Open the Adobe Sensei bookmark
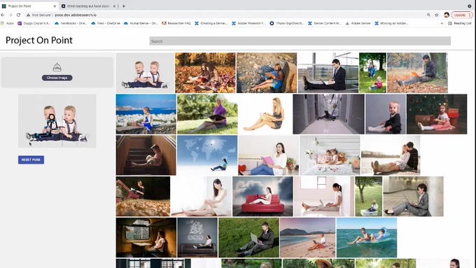Image resolution: width=476 pixels, height=268 pixels. (x=358, y=23)
